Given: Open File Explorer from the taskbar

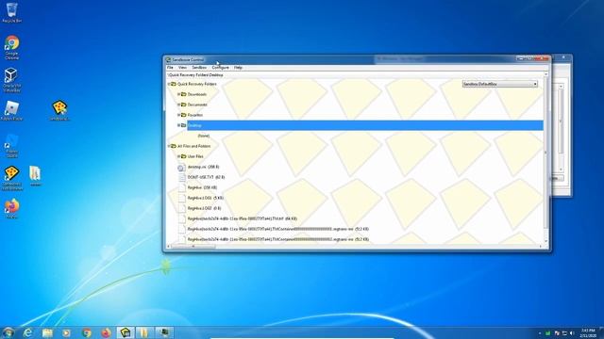Looking at the screenshot, I should 47,332.
